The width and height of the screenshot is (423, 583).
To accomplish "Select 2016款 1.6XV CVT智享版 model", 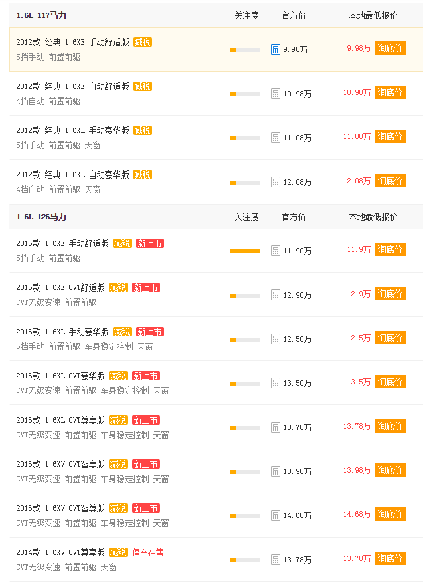I will point(61,464).
